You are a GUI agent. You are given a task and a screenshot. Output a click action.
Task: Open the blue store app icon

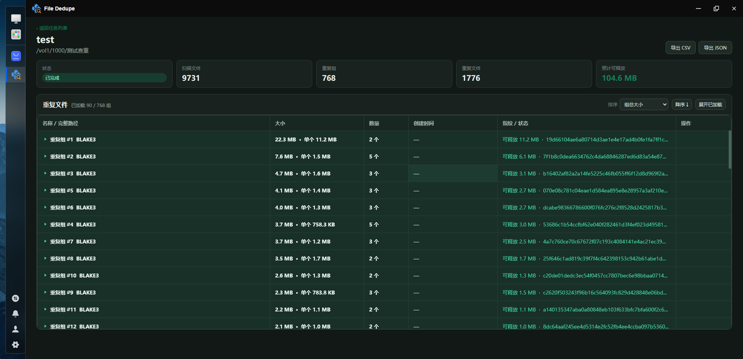tap(16, 56)
